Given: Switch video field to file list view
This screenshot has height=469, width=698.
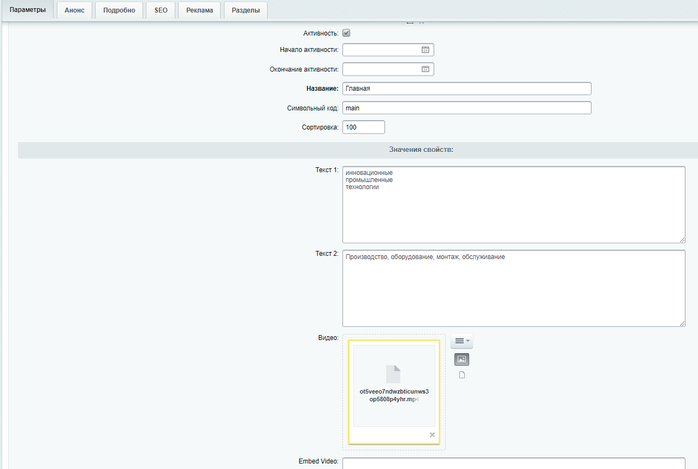Looking at the screenshot, I should [x=462, y=375].
